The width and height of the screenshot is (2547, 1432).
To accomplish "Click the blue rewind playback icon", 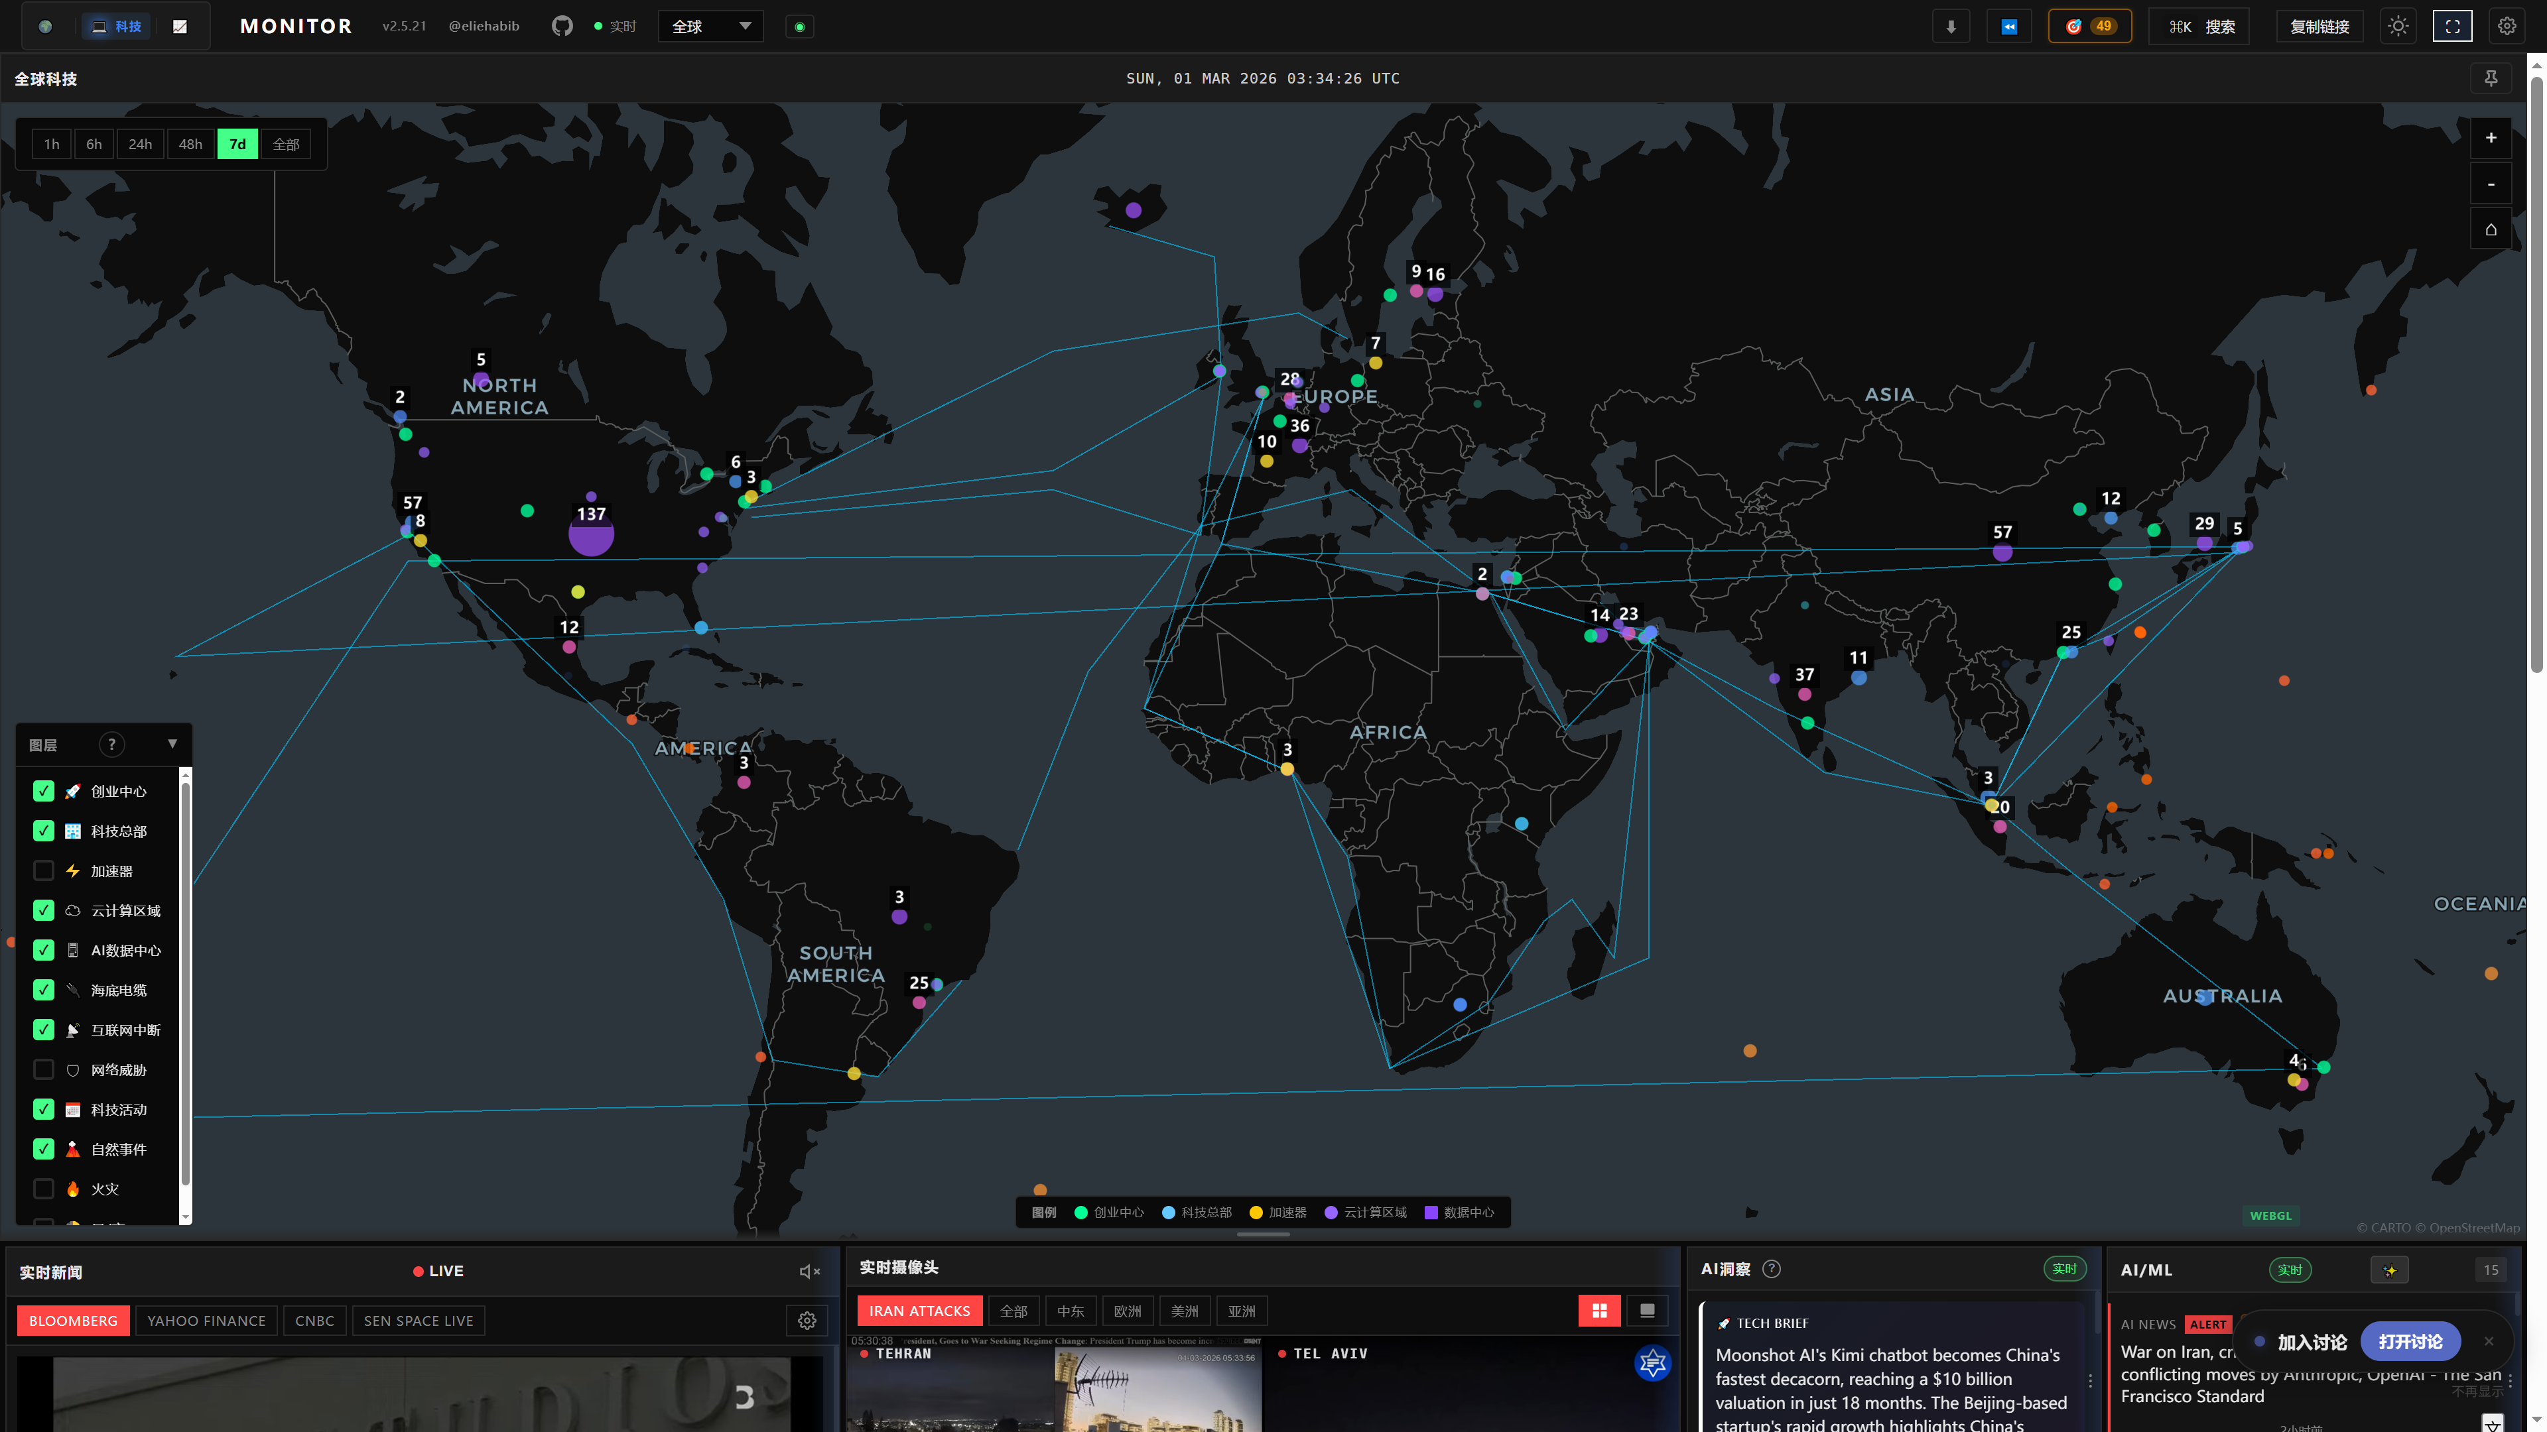I will point(2008,27).
